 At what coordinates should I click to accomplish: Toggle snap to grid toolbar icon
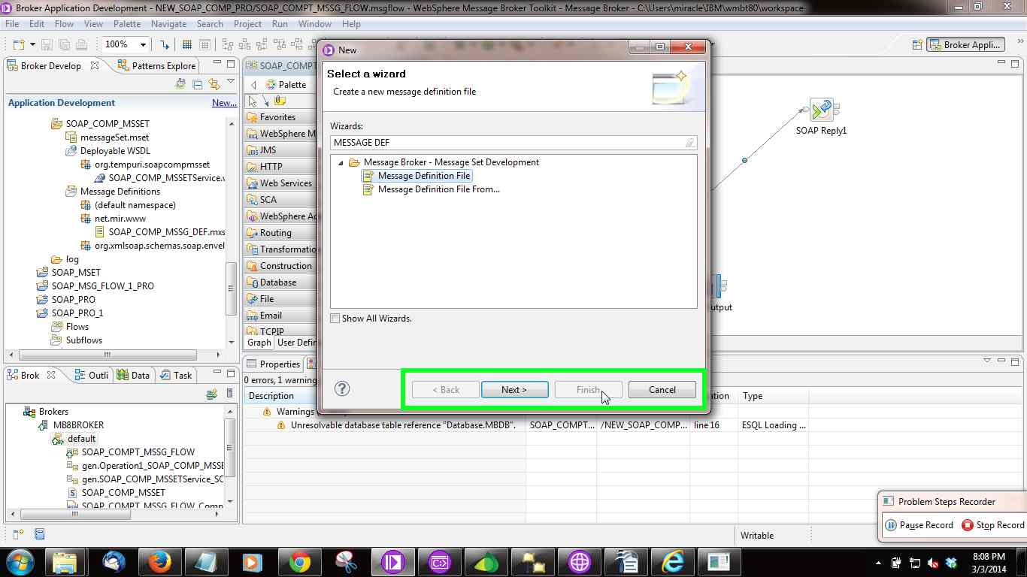click(x=205, y=44)
